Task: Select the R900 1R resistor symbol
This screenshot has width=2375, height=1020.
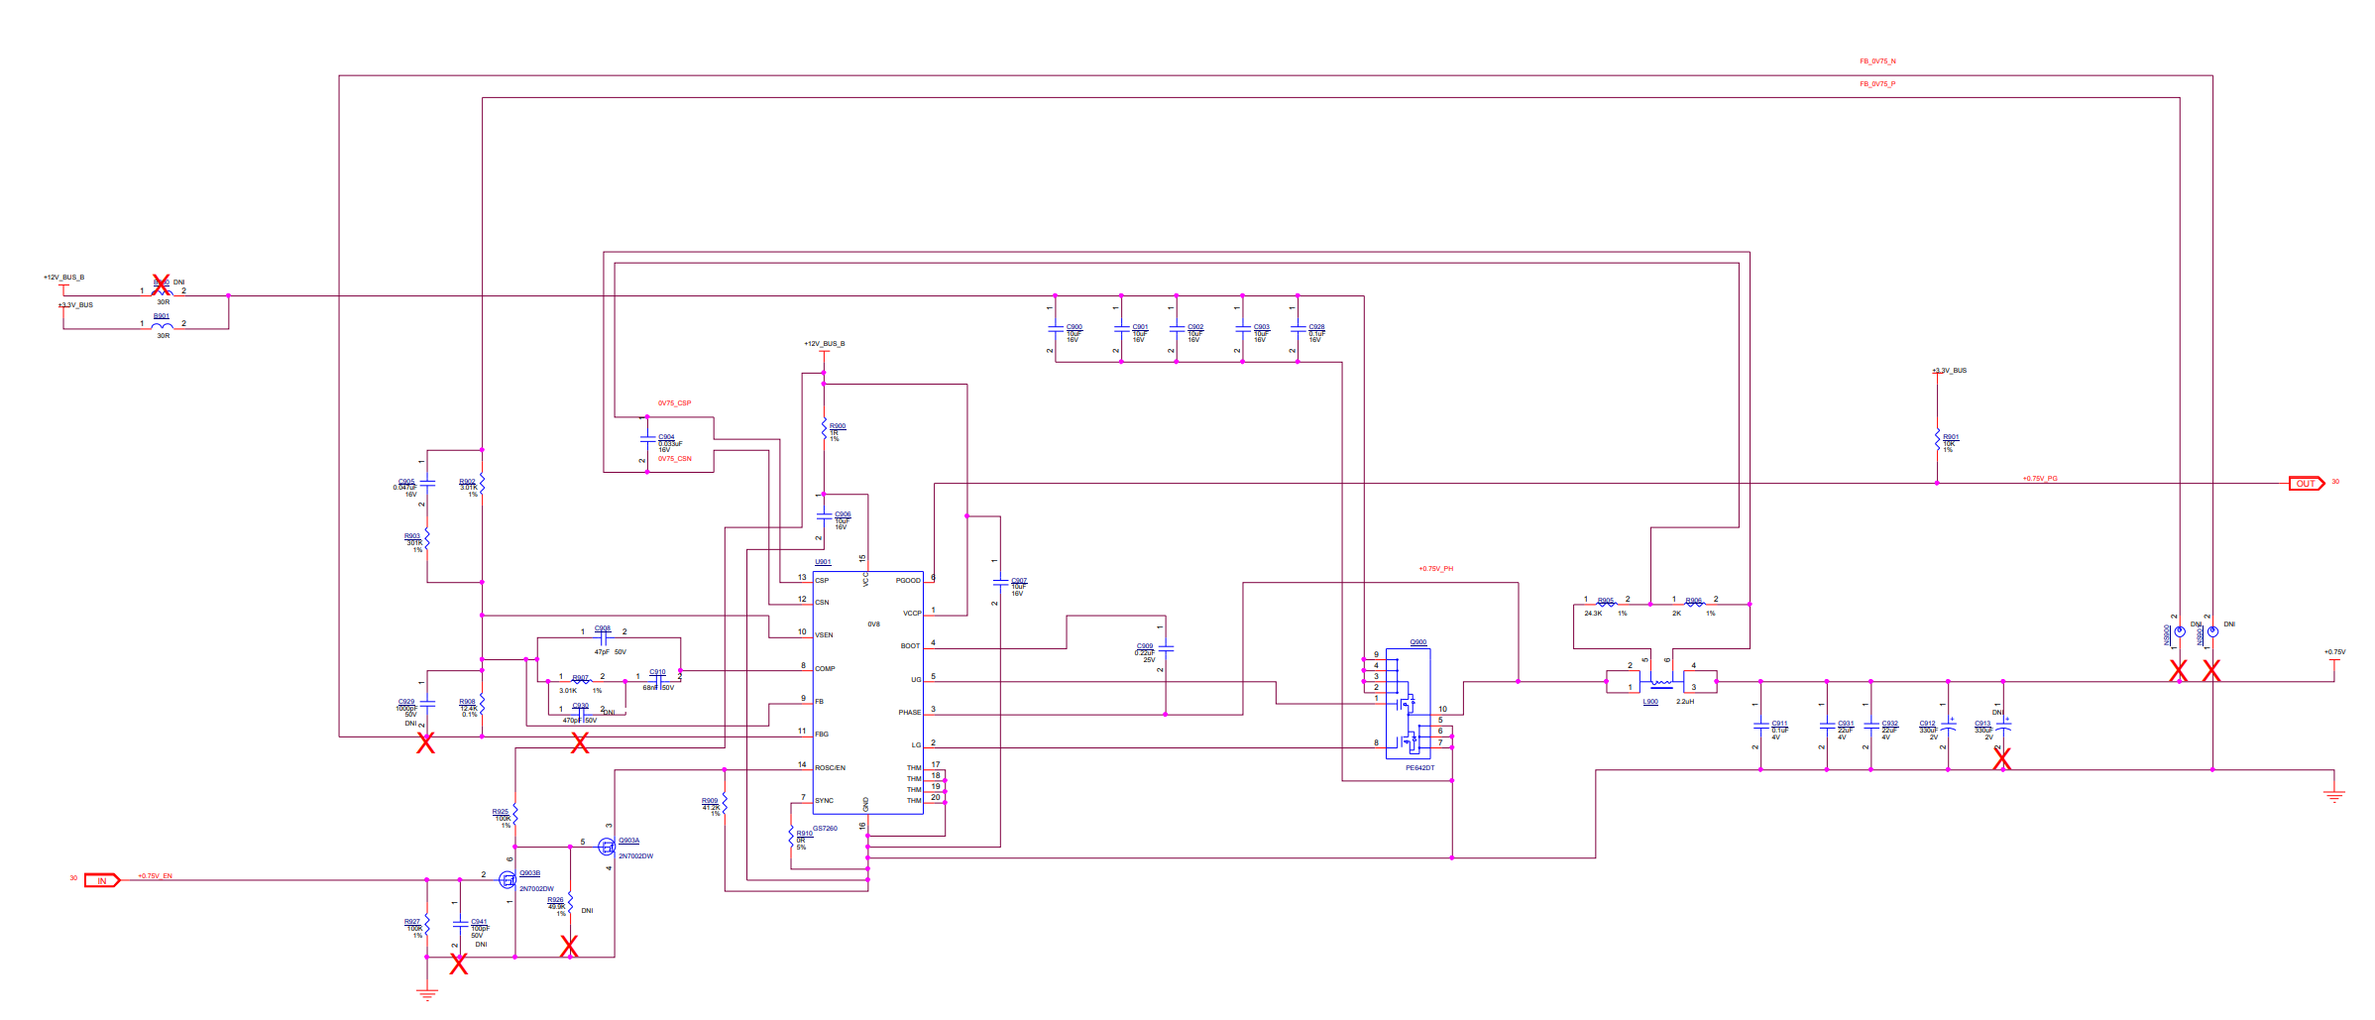Action: click(824, 429)
